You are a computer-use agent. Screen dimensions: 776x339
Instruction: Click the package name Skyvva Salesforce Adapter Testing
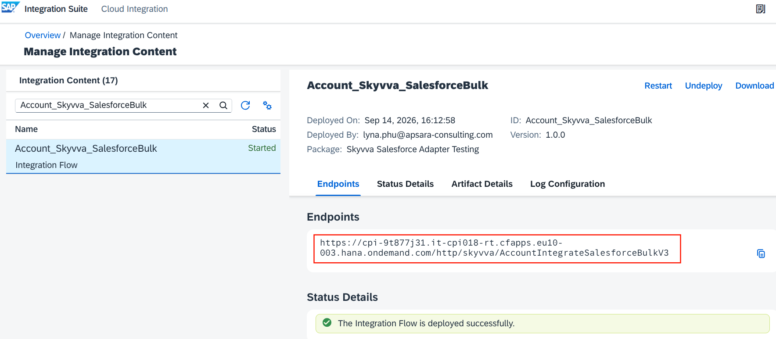[413, 149]
